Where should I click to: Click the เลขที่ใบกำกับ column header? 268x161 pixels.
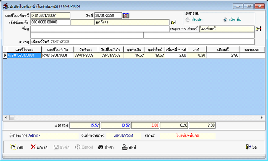point(58,50)
